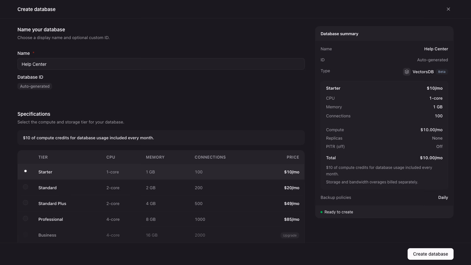This screenshot has width=471, height=265.
Task: Click the Ready to create status text
Action: [x=339, y=212]
